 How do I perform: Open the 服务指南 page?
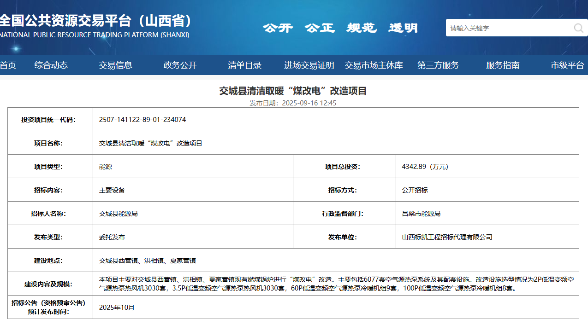coord(503,65)
